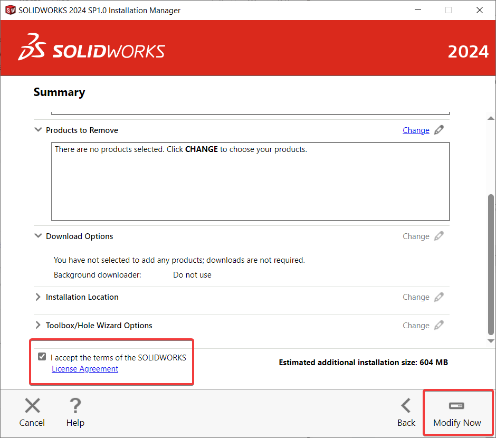Expand the Toolbox/Hole Wizard Options section
This screenshot has width=496, height=438.
point(39,325)
